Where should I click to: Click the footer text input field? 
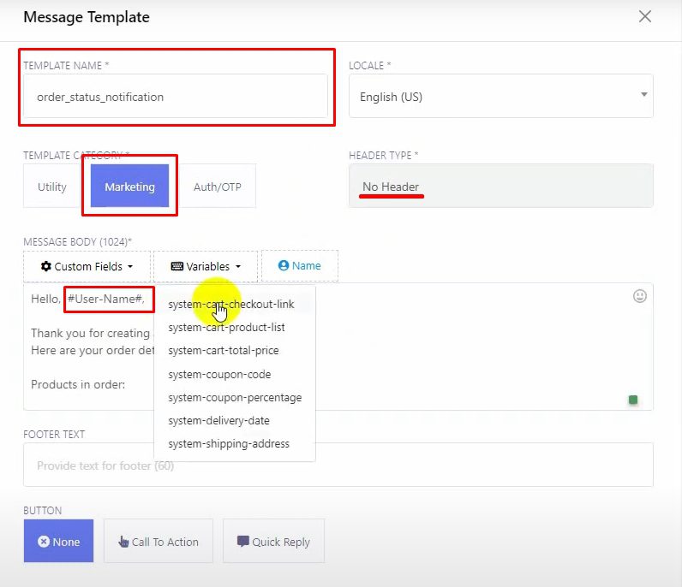[x=338, y=465]
